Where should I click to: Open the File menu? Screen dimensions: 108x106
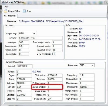pyautogui.click(x=6, y=7)
